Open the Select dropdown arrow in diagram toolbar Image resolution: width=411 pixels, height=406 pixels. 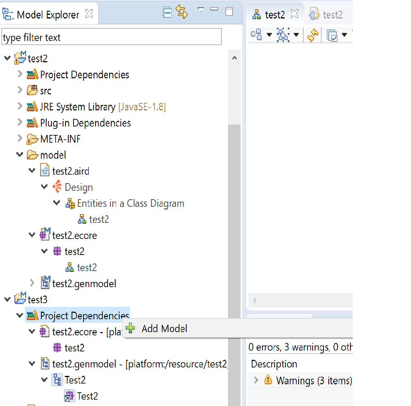[x=296, y=35]
